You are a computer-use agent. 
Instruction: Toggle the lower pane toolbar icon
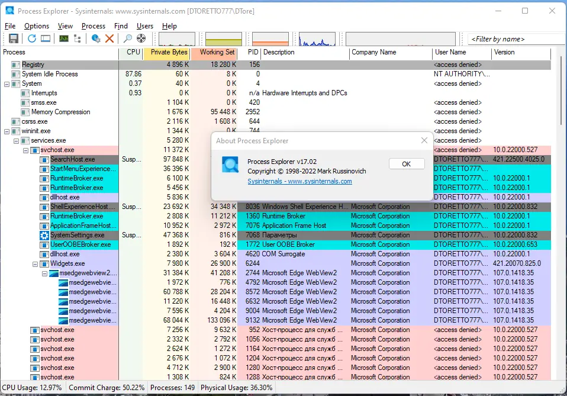(x=46, y=38)
